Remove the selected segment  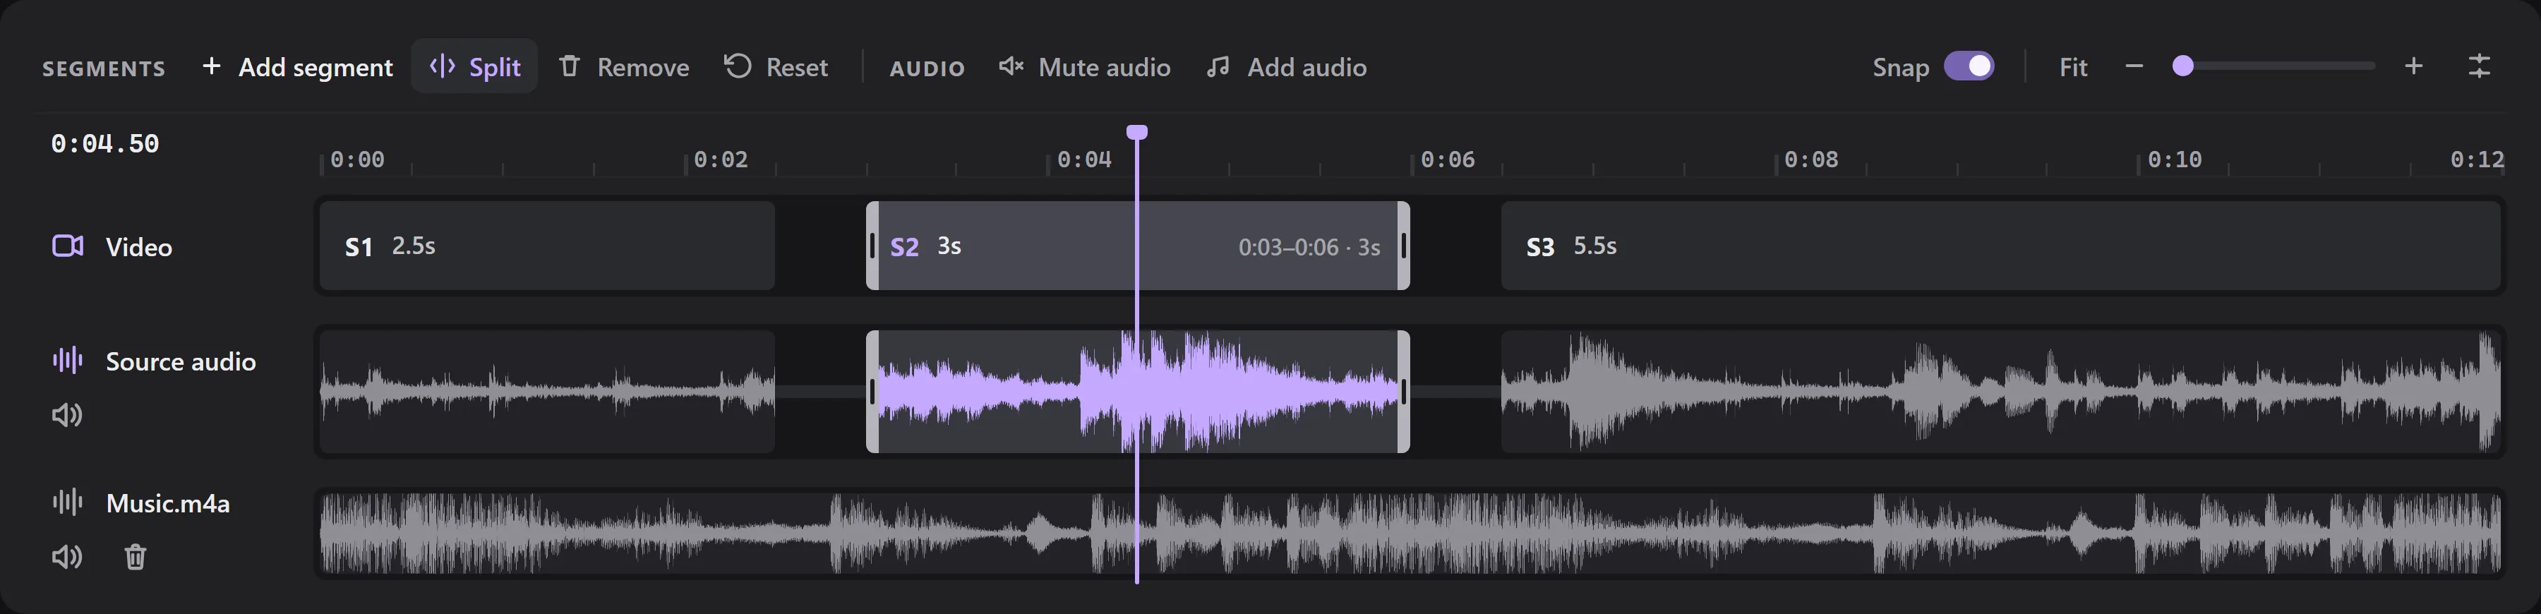click(623, 67)
